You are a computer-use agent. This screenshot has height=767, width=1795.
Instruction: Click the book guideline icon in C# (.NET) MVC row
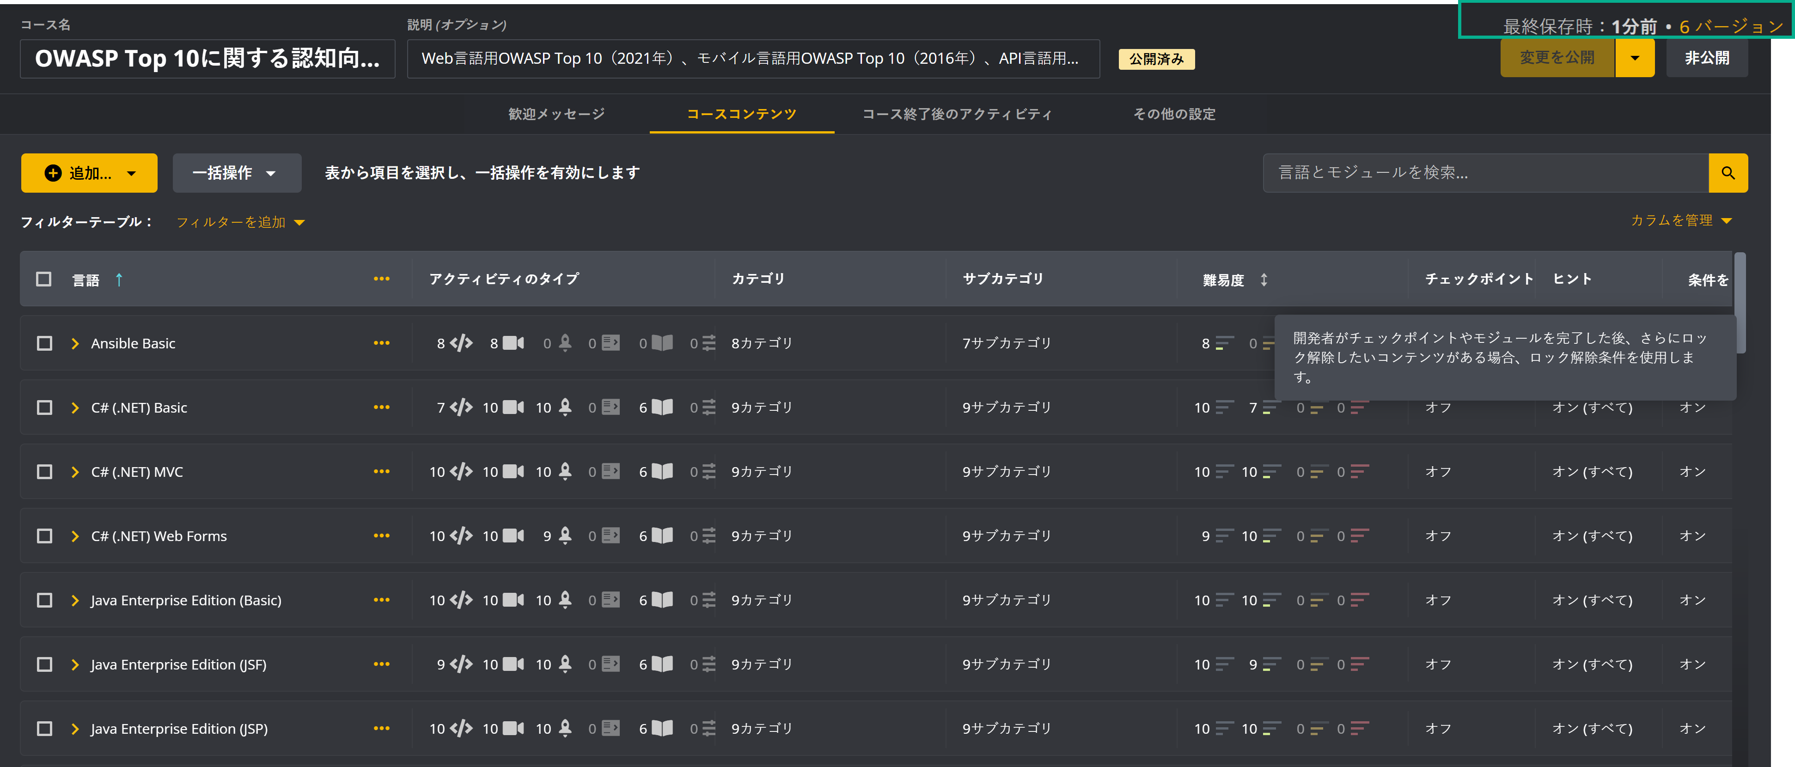(661, 472)
